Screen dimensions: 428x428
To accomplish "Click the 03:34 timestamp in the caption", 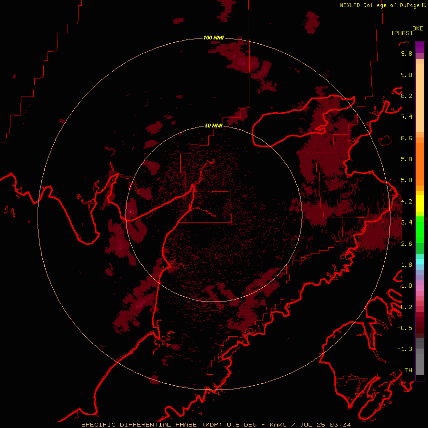I will [340, 425].
